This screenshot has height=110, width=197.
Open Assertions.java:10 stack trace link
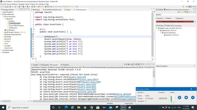(85, 92)
